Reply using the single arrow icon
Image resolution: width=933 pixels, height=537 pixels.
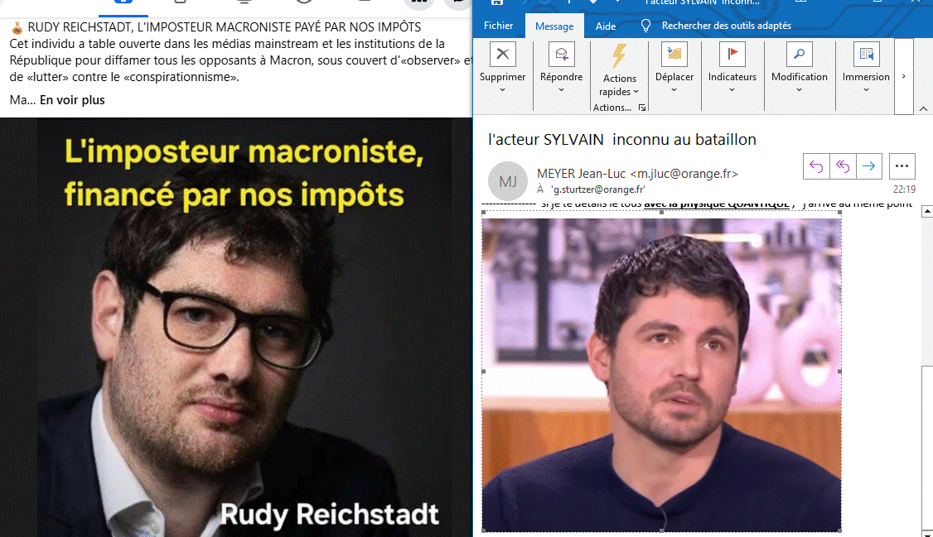(816, 166)
